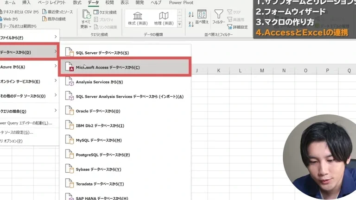Click the 再適用 filter button

[235, 20]
